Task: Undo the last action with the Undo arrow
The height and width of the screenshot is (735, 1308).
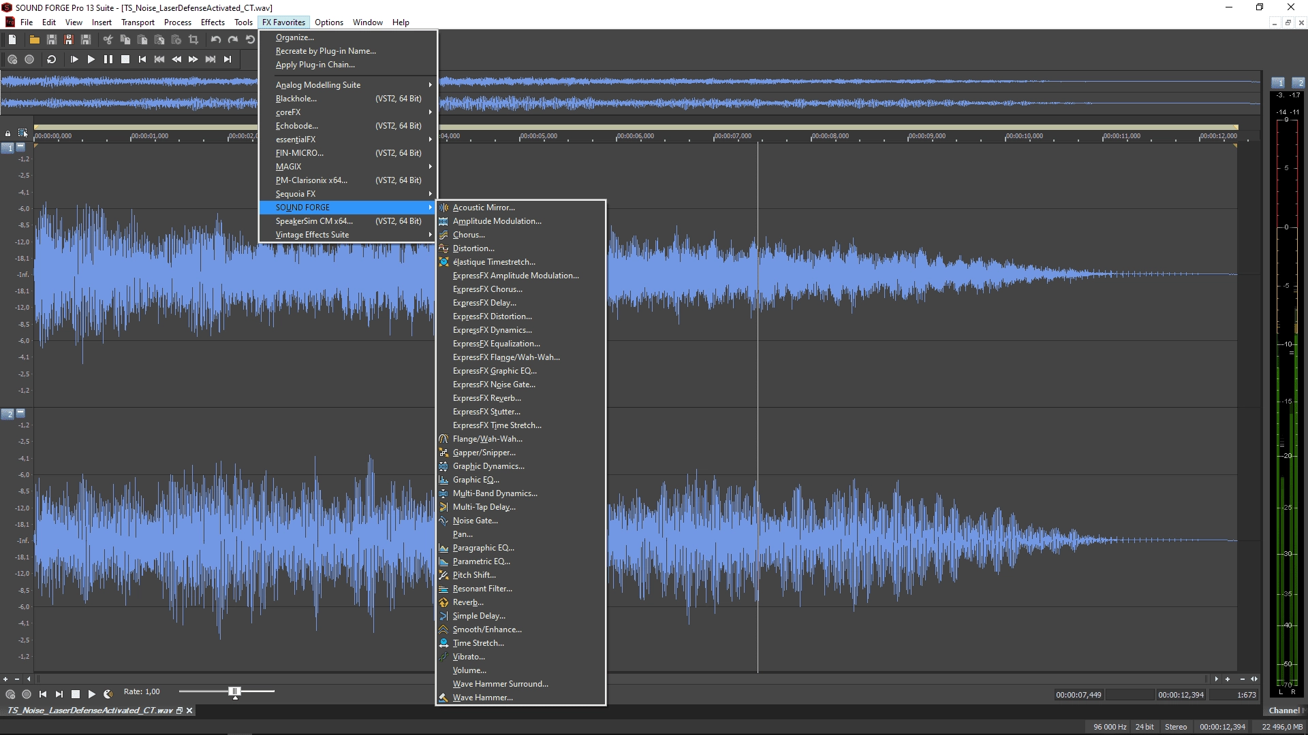Action: pyautogui.click(x=216, y=40)
